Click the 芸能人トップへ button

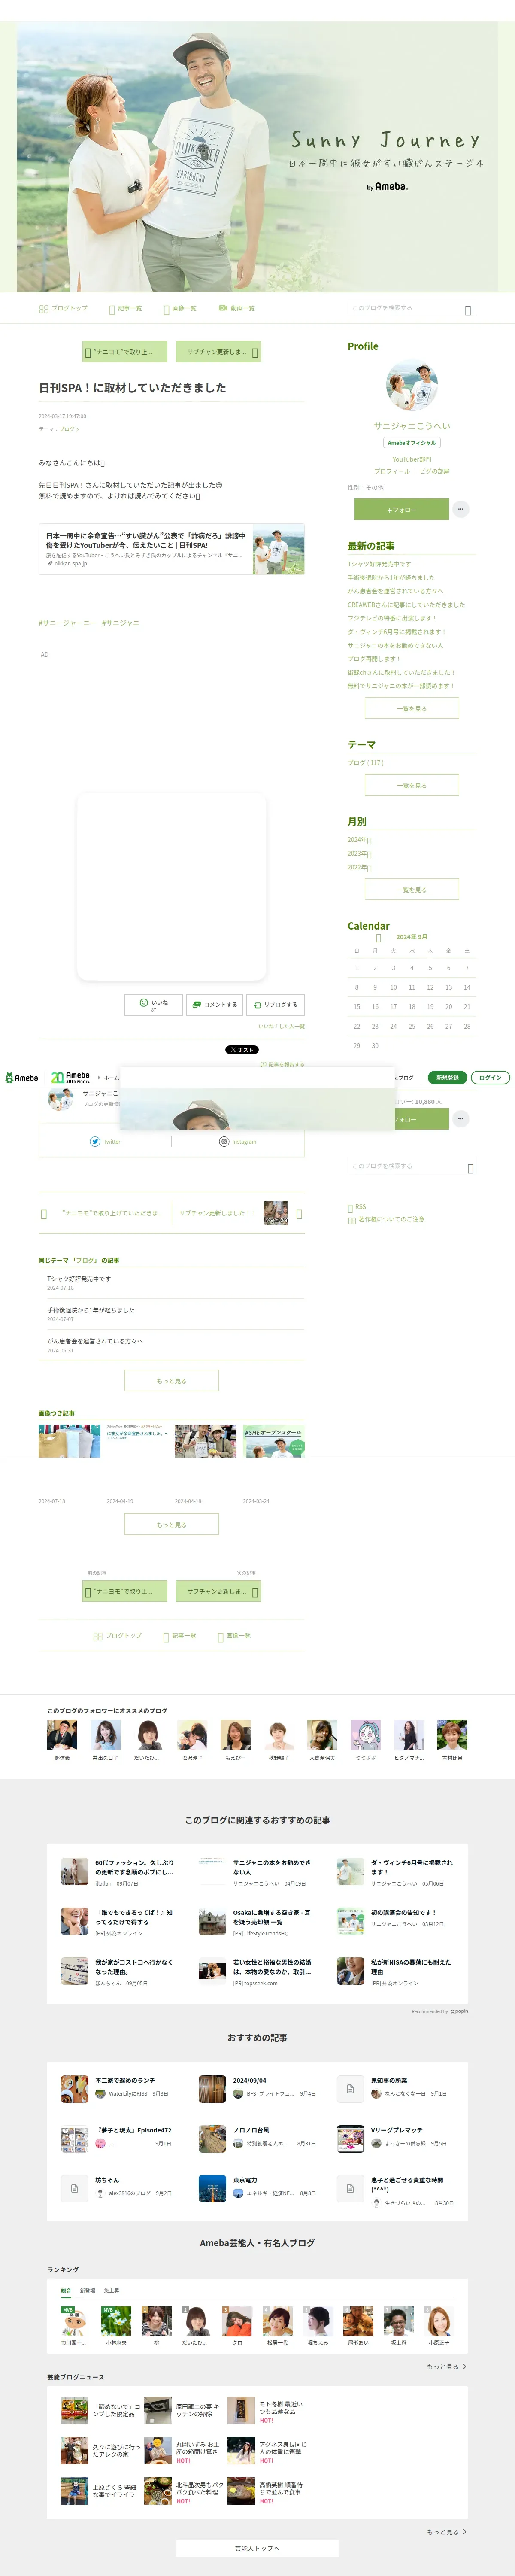point(257,2548)
